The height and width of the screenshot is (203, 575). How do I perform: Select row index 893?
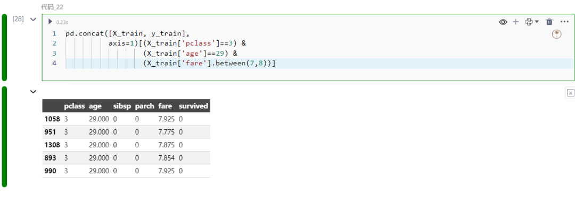coord(50,158)
